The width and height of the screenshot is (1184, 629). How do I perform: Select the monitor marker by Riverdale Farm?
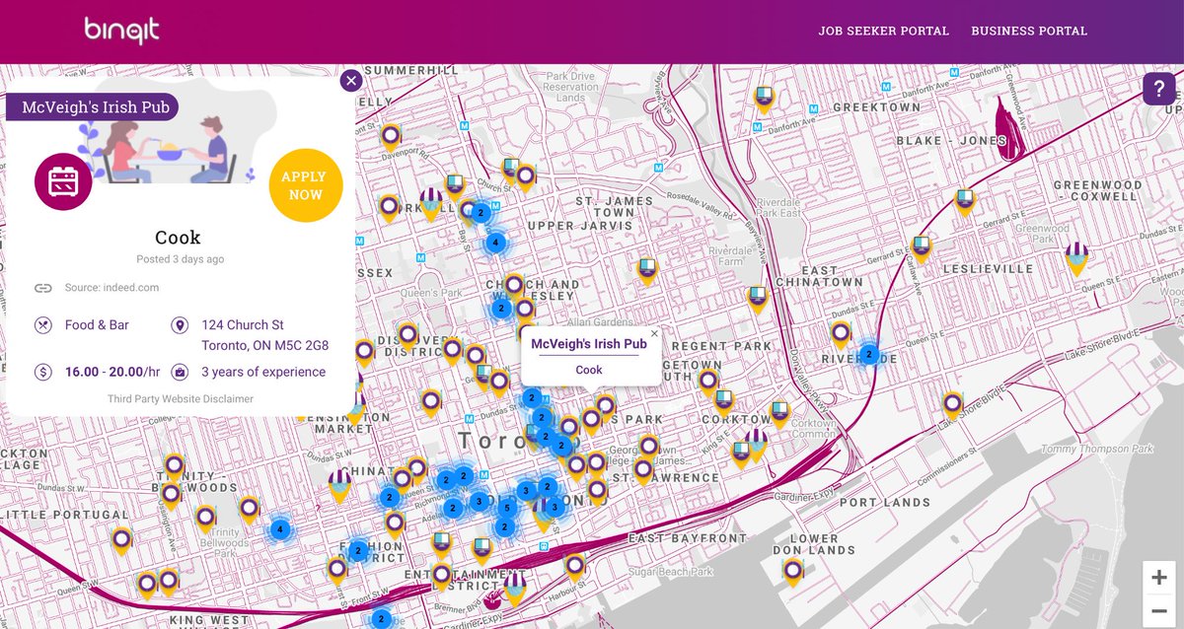point(647,269)
